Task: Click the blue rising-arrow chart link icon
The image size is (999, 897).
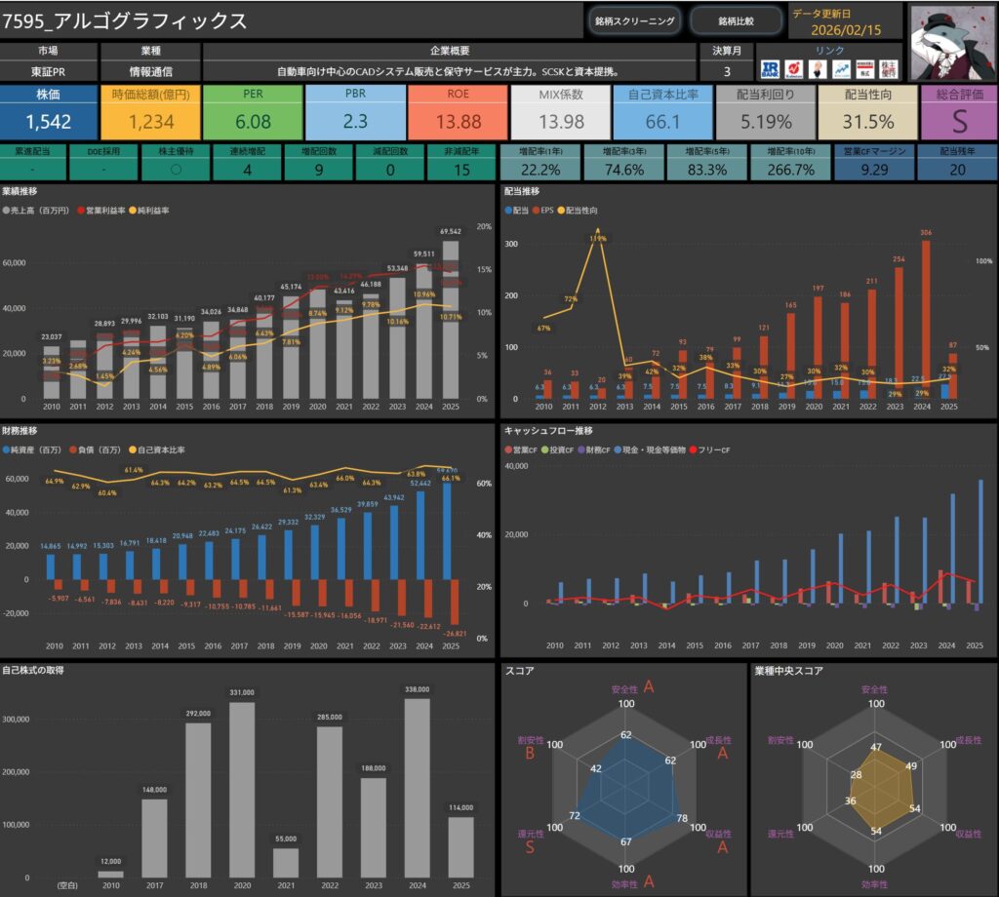Action: [840, 68]
